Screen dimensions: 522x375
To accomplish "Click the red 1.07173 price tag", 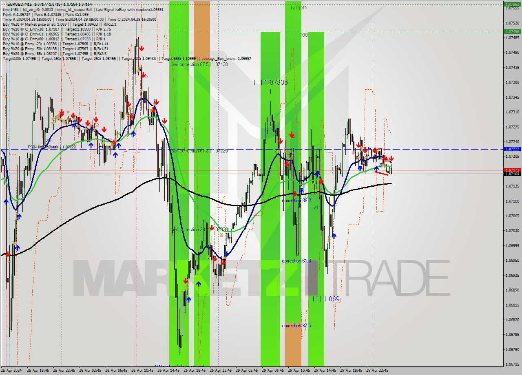I will point(512,170).
